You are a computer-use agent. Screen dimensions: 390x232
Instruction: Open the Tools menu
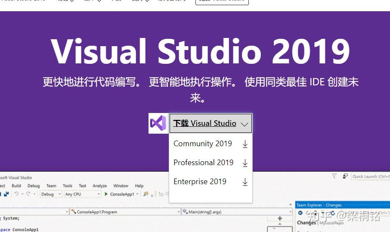click(68, 186)
